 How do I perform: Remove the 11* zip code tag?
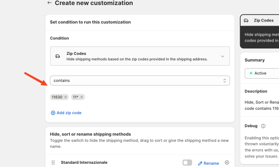(x=81, y=97)
